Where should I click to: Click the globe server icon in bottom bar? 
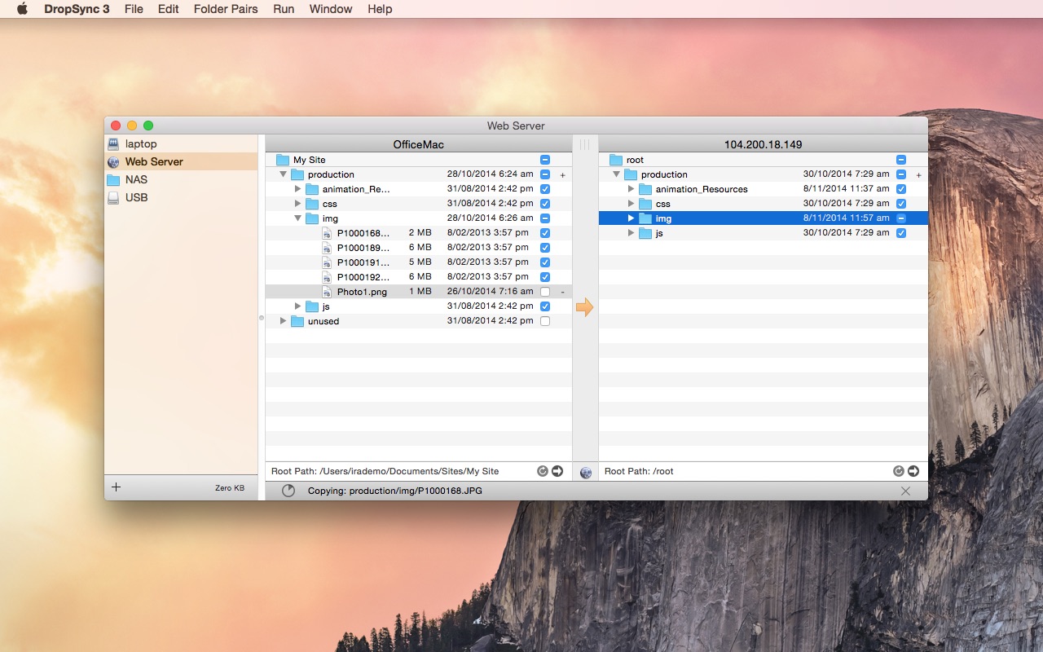click(x=586, y=472)
